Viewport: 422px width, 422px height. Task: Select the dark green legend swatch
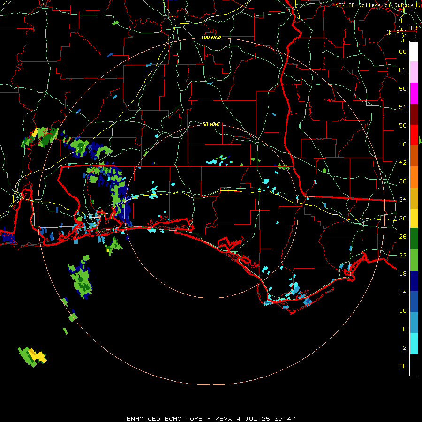(x=414, y=239)
